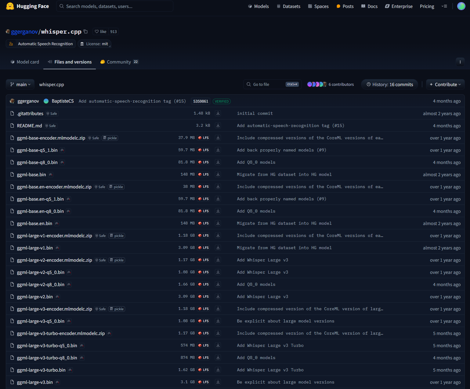
Task: Open the navigation extra menu icon
Action: pos(444,6)
